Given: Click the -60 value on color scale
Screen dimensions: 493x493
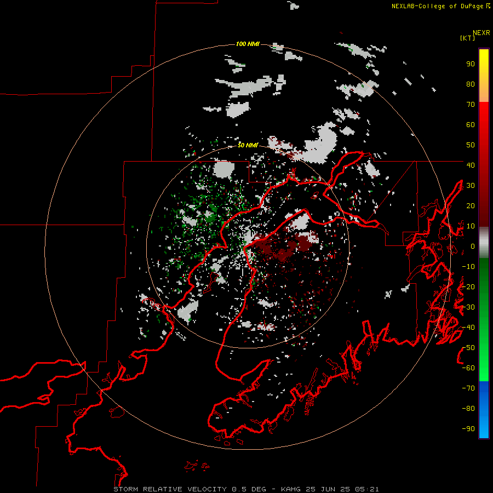Looking at the screenshot, I should [468, 368].
